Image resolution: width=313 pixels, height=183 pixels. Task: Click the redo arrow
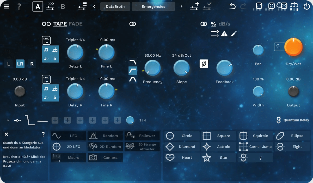point(243,6)
